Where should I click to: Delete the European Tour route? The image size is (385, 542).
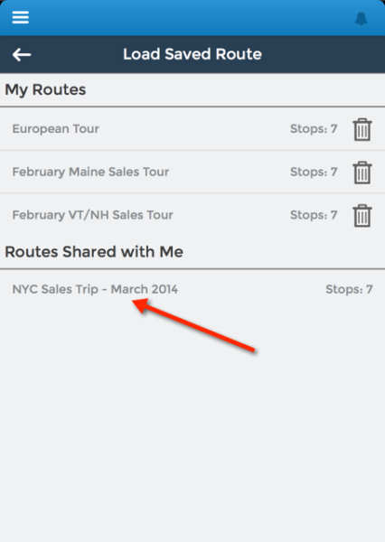point(362,129)
